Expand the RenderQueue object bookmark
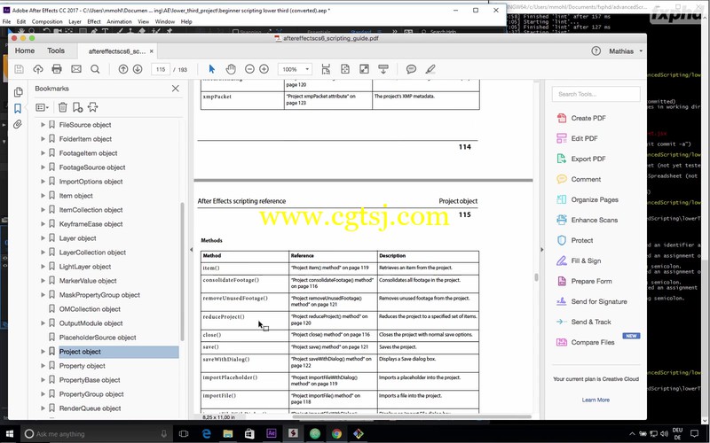Image resolution: width=710 pixels, height=443 pixels. pyautogui.click(x=43, y=408)
